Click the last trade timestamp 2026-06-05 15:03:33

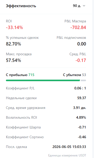tap(69, 147)
